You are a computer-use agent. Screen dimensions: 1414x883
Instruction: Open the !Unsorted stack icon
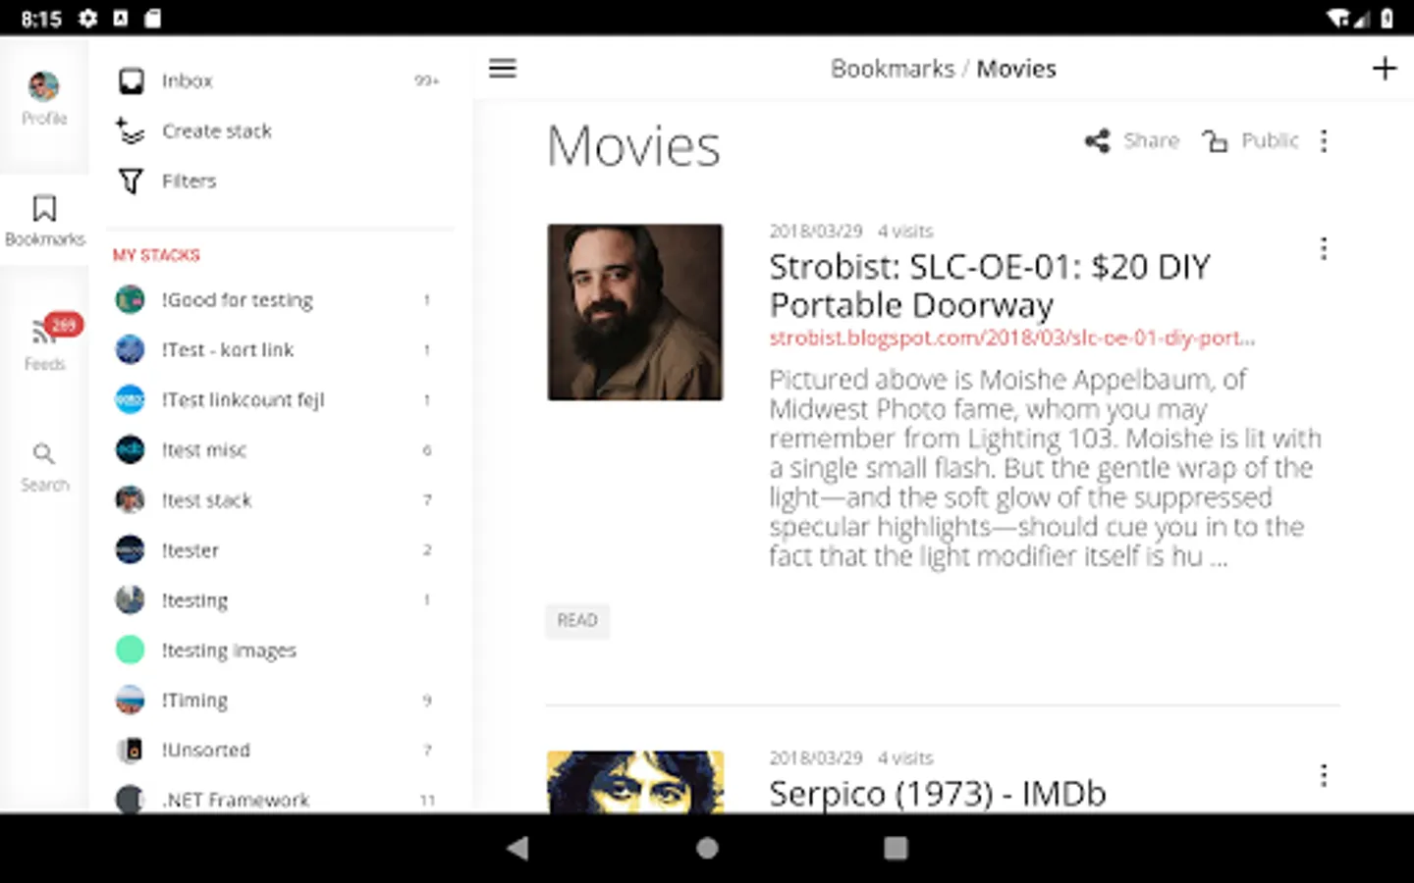click(130, 750)
